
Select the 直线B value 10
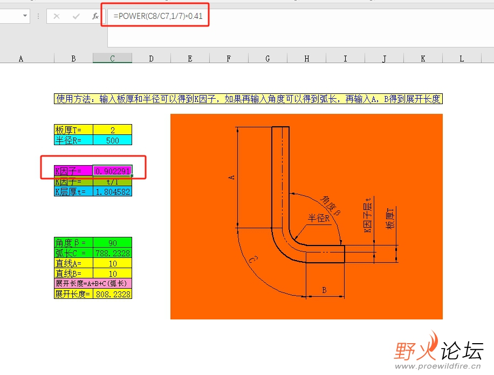pos(113,273)
